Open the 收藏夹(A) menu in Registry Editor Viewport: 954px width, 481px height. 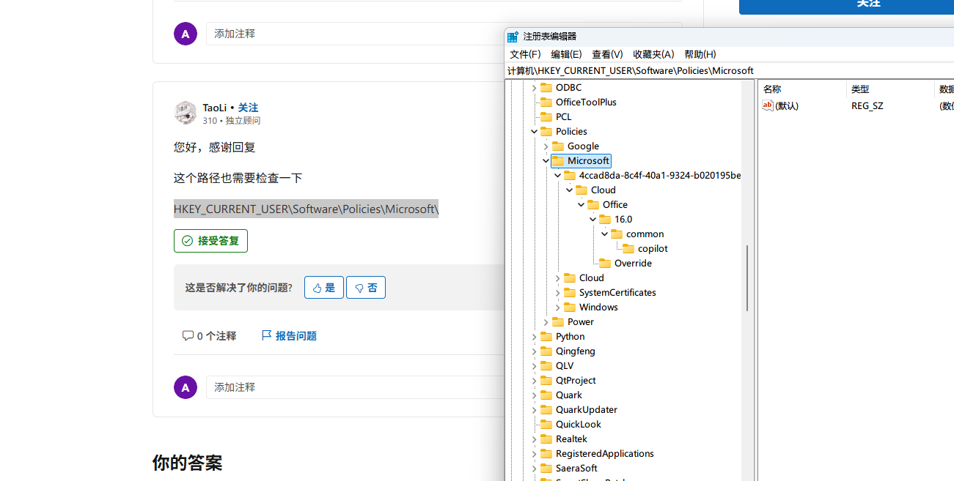tap(653, 54)
